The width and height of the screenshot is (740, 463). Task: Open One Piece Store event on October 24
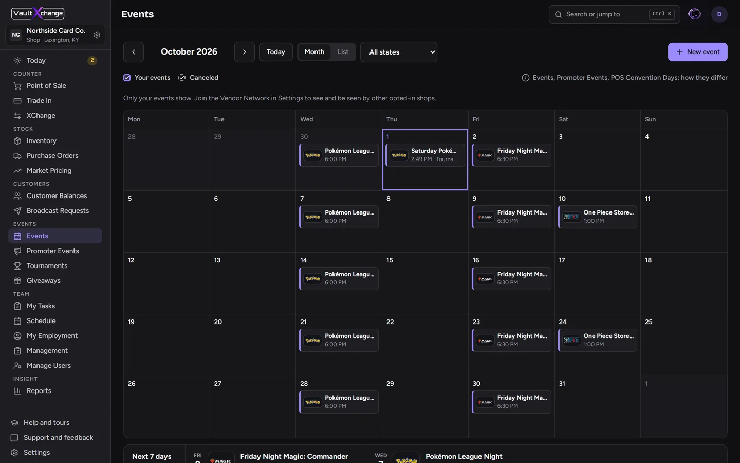tap(598, 340)
